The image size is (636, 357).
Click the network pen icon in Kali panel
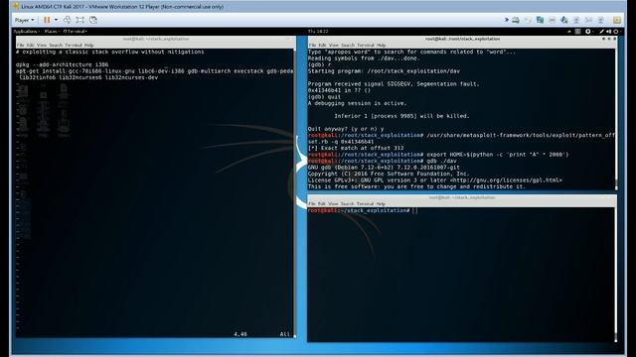602,31
